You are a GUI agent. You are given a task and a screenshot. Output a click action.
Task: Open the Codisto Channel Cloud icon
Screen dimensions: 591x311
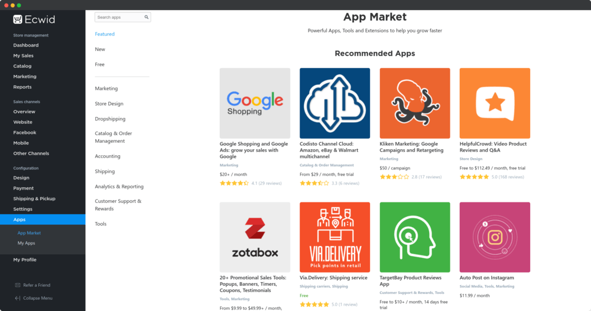[x=335, y=103]
